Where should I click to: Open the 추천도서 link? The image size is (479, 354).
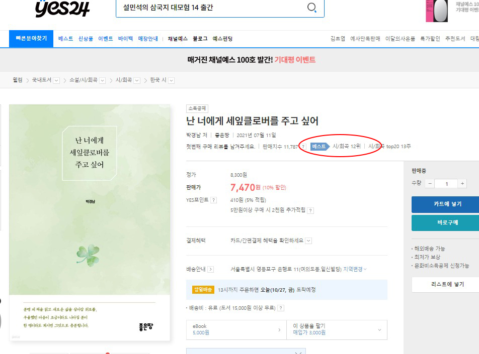click(455, 39)
